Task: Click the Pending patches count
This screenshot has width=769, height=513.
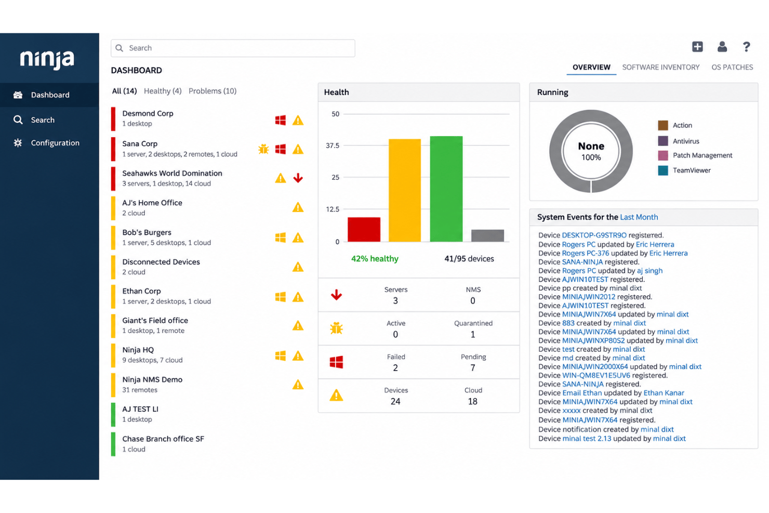Action: click(x=473, y=368)
